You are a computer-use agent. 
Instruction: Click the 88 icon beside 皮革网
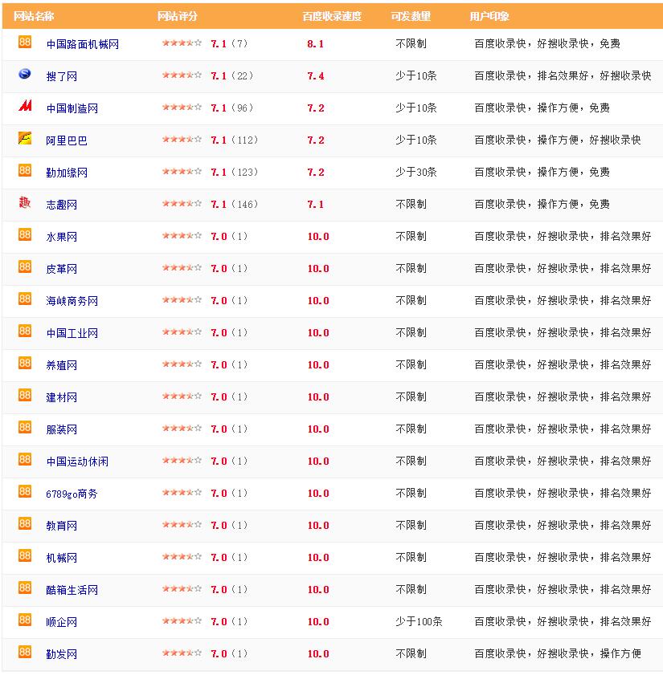[x=25, y=266]
